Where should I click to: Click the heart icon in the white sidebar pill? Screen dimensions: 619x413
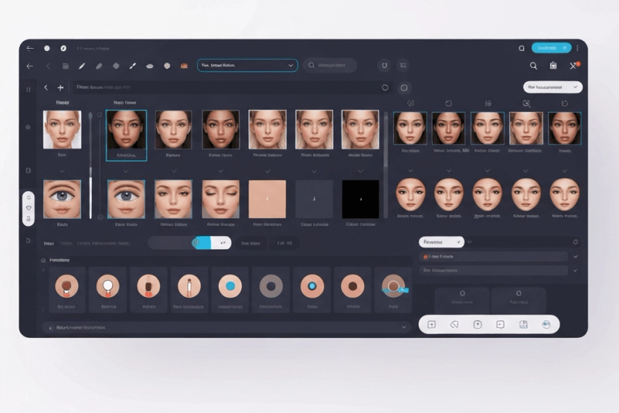(x=29, y=208)
